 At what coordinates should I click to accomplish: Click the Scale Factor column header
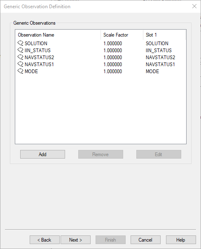tap(122, 35)
